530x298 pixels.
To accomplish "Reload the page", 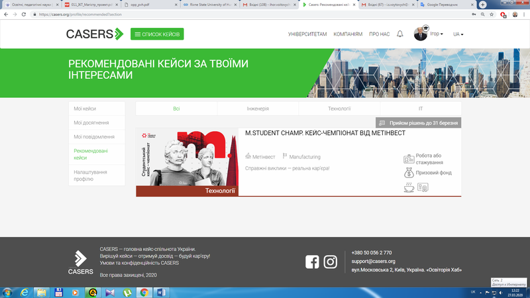I will [24, 15].
